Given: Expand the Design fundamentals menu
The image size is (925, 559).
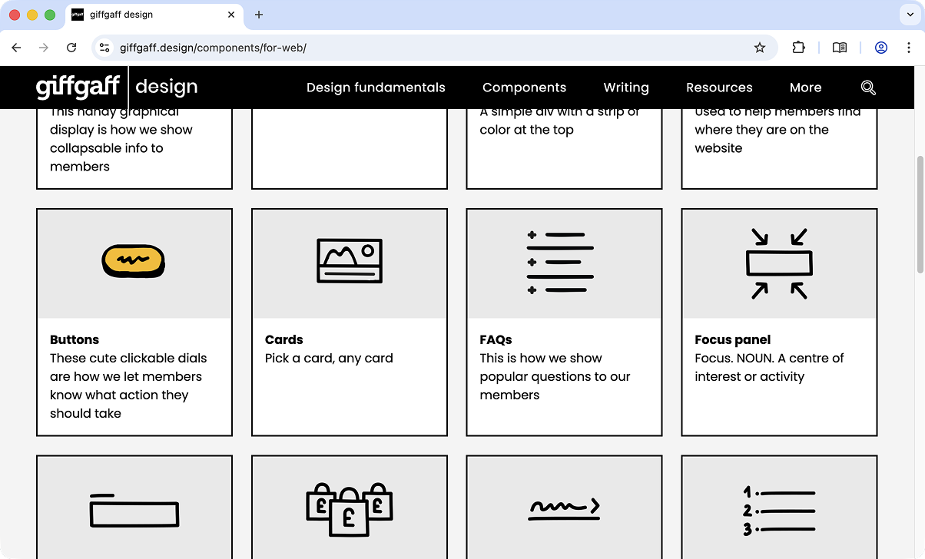Looking at the screenshot, I should coord(376,88).
